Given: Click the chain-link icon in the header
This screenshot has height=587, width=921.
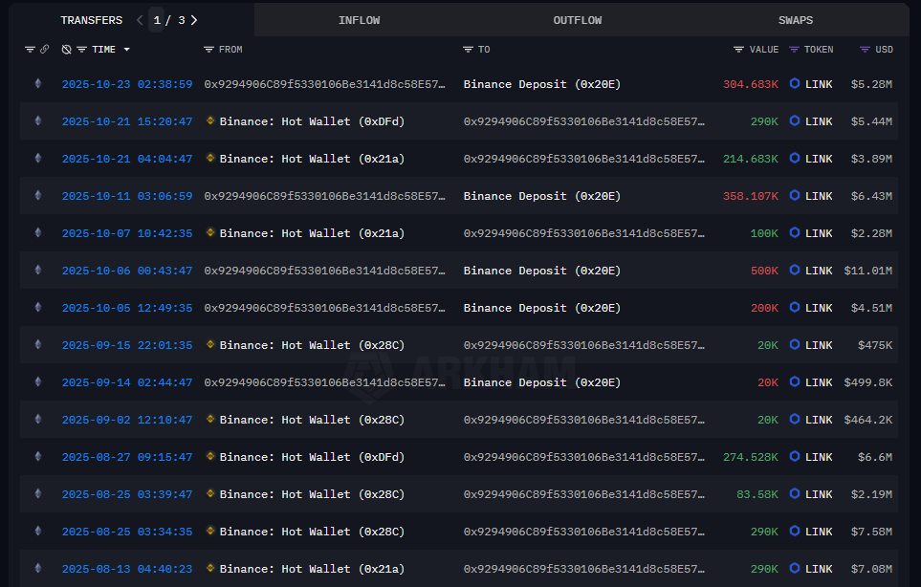Looking at the screenshot, I should 44,50.
